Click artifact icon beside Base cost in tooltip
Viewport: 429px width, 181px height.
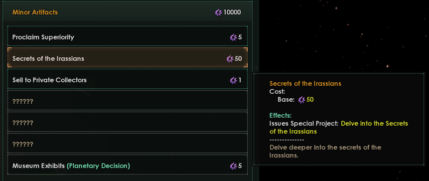click(302, 100)
